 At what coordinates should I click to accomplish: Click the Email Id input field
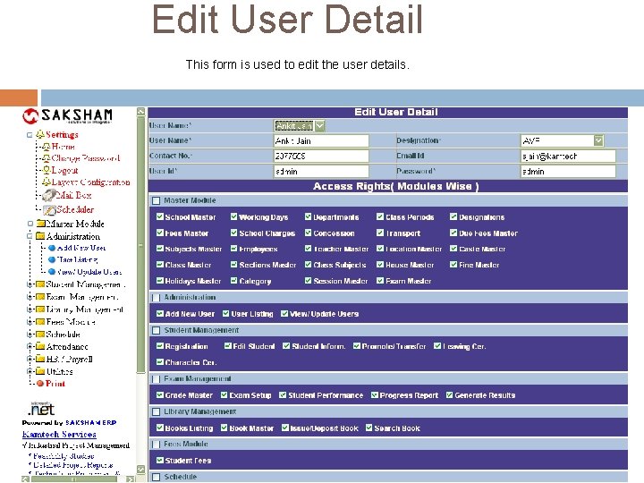(568, 156)
